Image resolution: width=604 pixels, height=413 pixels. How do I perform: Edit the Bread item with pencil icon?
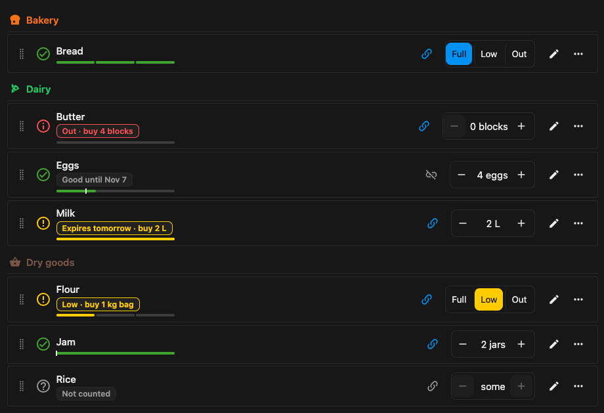tap(554, 54)
